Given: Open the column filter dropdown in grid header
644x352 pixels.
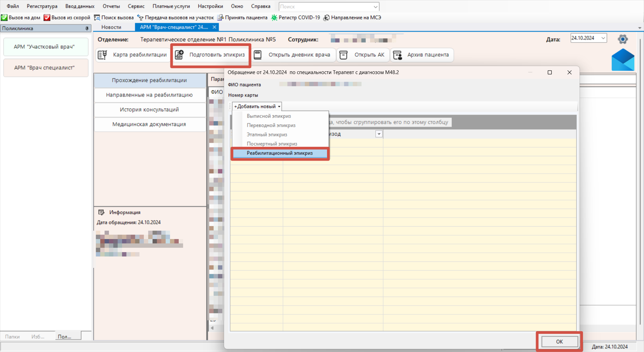Looking at the screenshot, I should 379,134.
